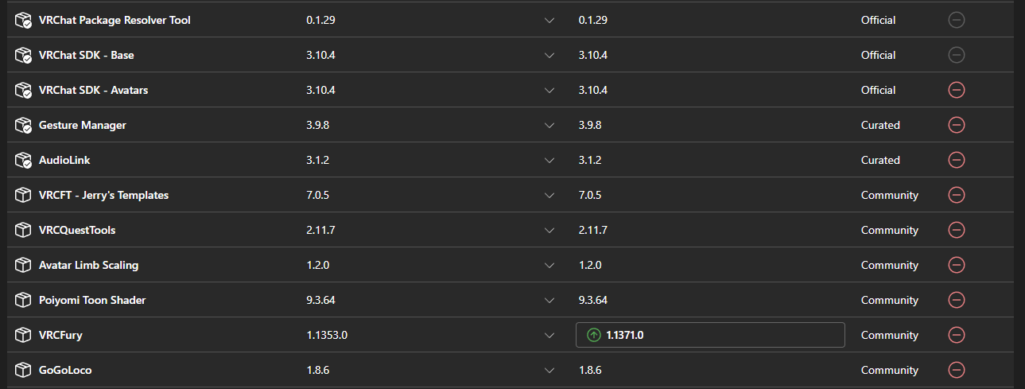This screenshot has height=389, width=1025.
Task: Open VRCFury version dropdown
Action: coord(549,336)
